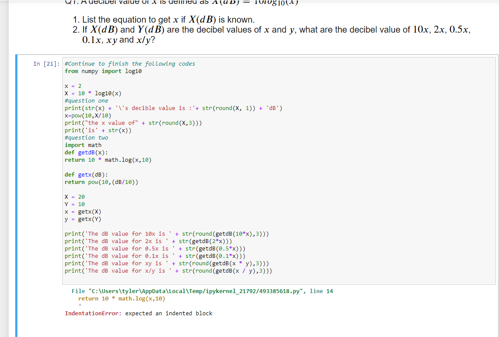Click question 1 text 'List the equation to get x'
Screen dimensions: 499x337
click(164, 20)
